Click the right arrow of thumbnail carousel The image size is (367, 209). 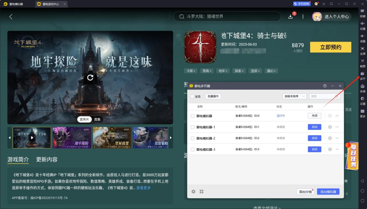click(x=171, y=138)
